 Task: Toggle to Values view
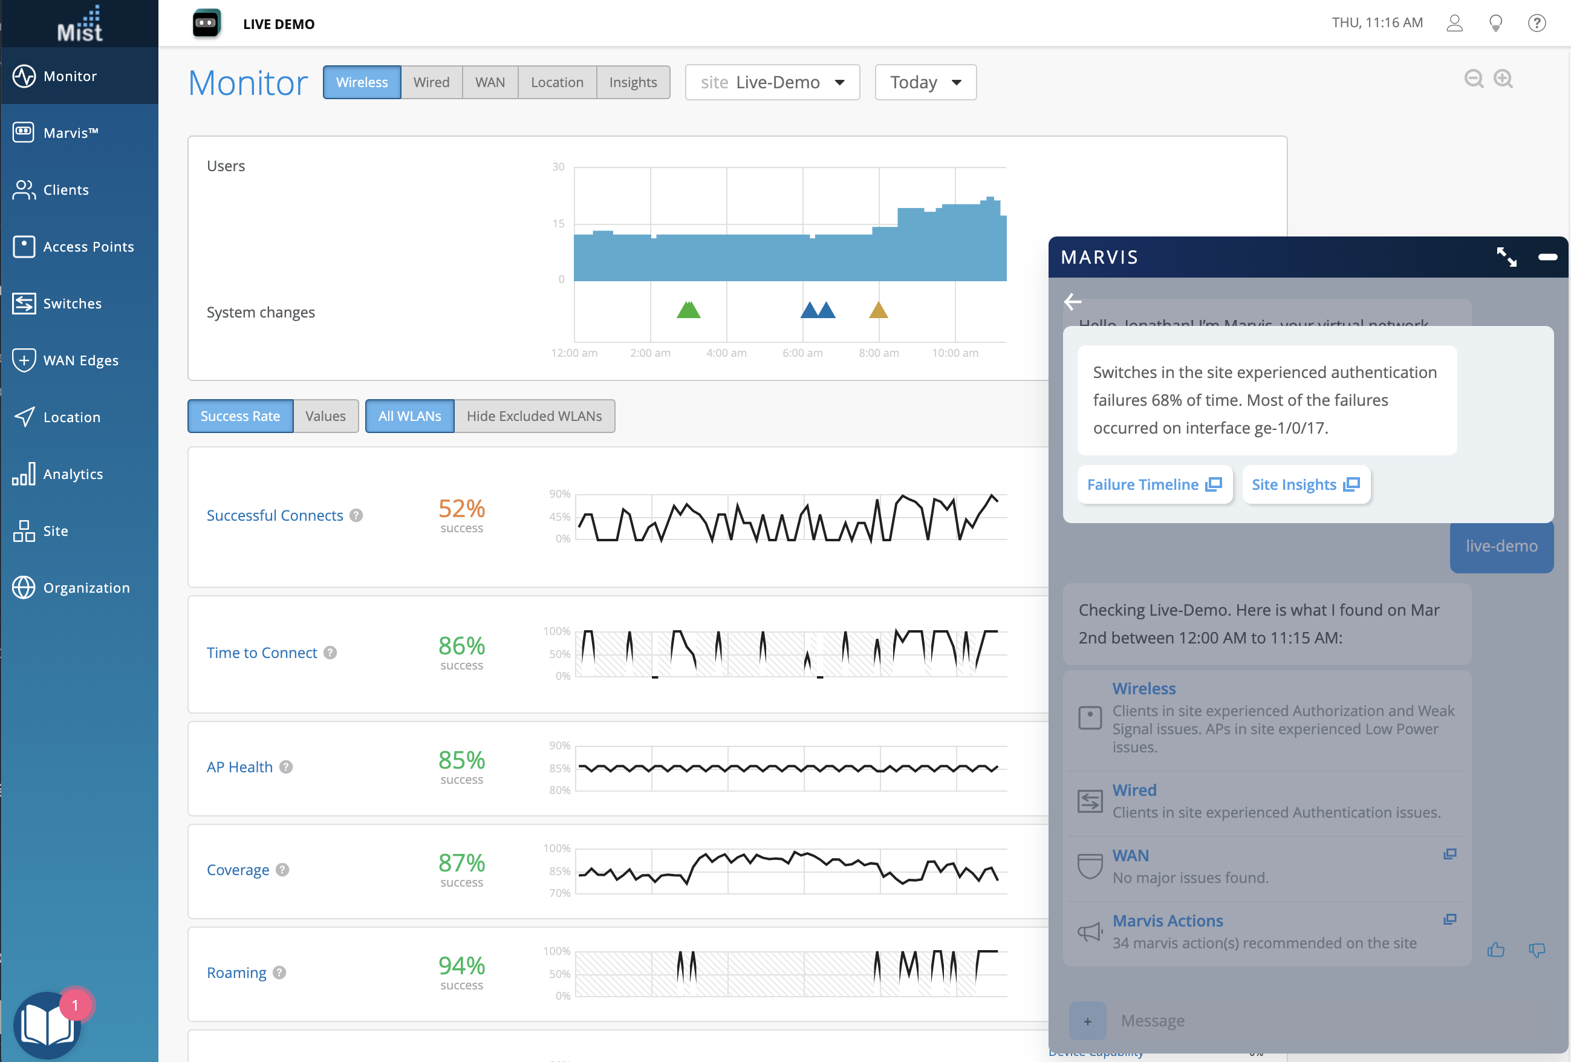[325, 415]
